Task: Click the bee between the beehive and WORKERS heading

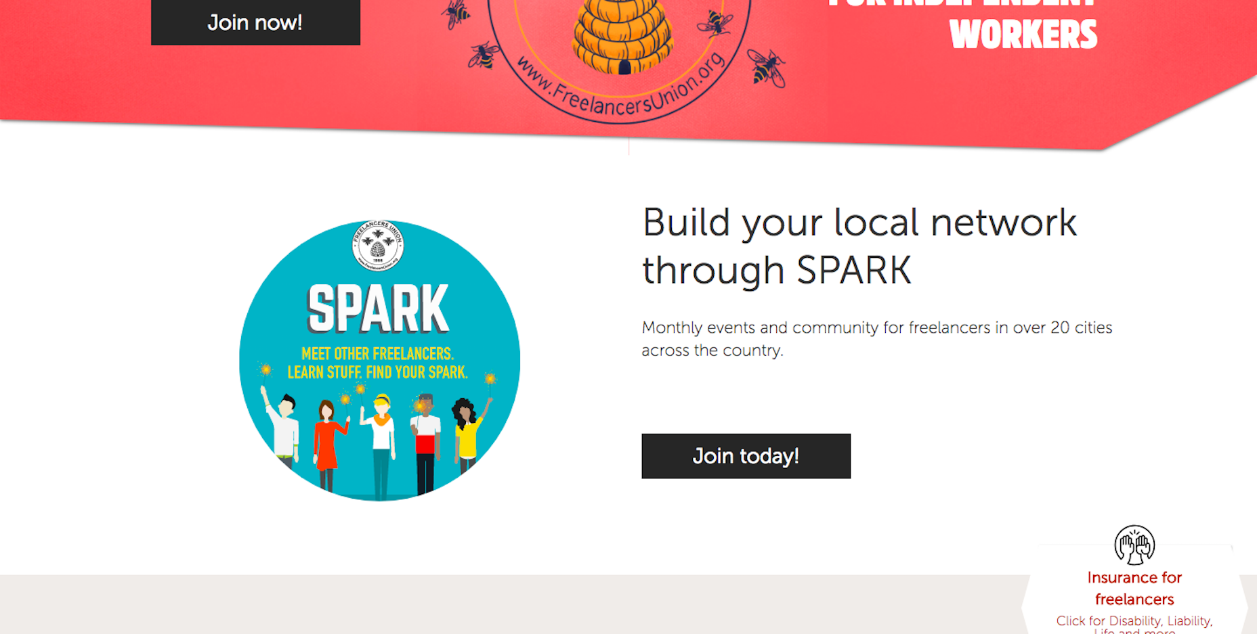Action: tap(715, 24)
